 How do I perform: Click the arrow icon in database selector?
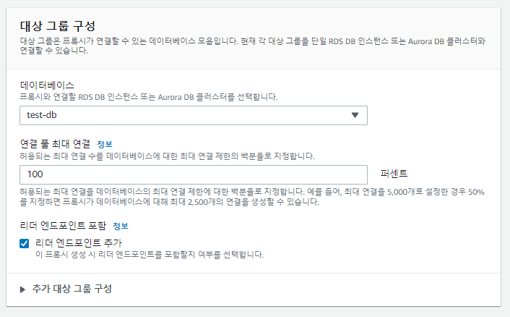pyautogui.click(x=355, y=115)
